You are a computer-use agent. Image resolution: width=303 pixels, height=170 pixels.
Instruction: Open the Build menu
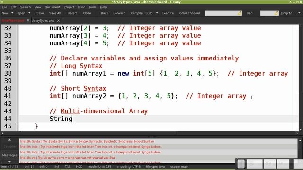click(x=81, y=7)
